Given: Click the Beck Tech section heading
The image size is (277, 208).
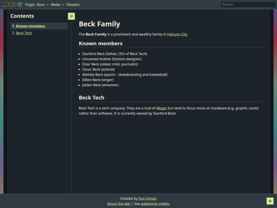Looking at the screenshot, I should [x=91, y=98].
